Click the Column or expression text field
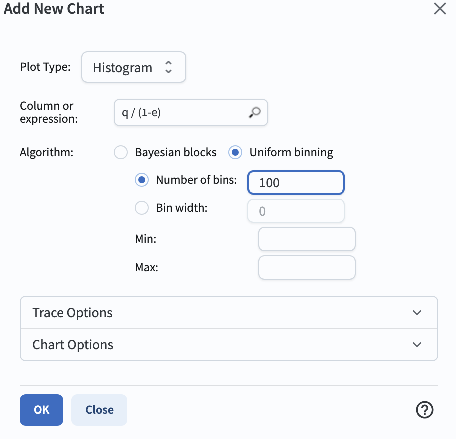The image size is (456, 439). [191, 112]
